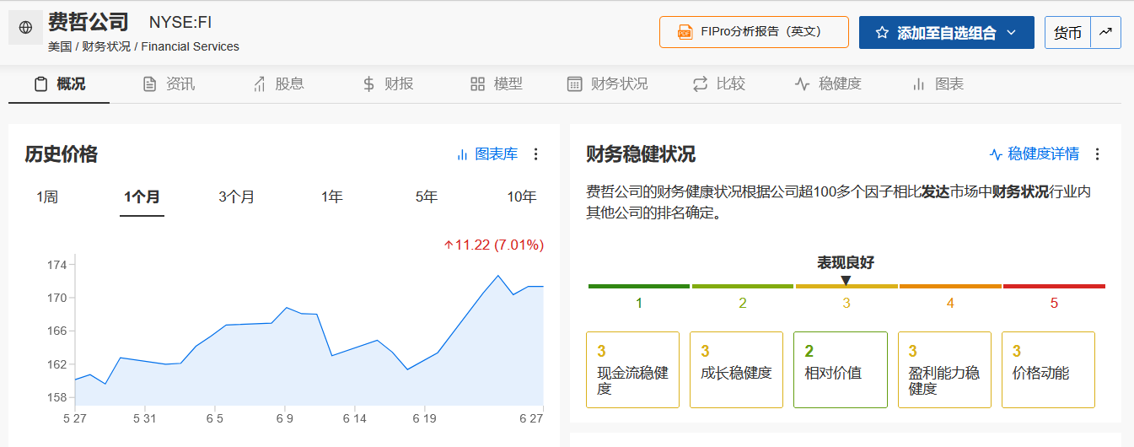This screenshot has width=1134, height=447.
Task: Open the 盈利能力稳健度 score card
Action: [944, 369]
